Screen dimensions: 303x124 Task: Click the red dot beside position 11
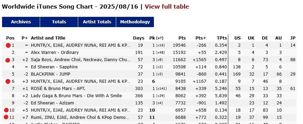pos(6,117)
